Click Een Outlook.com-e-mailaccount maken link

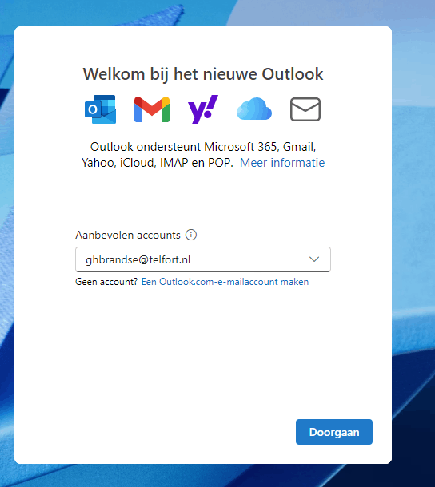225,282
